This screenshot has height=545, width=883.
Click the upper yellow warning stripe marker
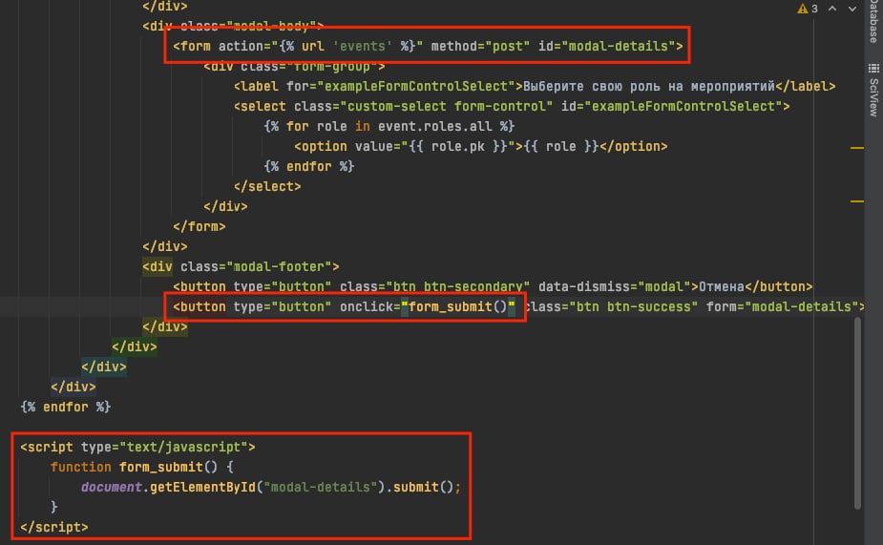pos(857,148)
